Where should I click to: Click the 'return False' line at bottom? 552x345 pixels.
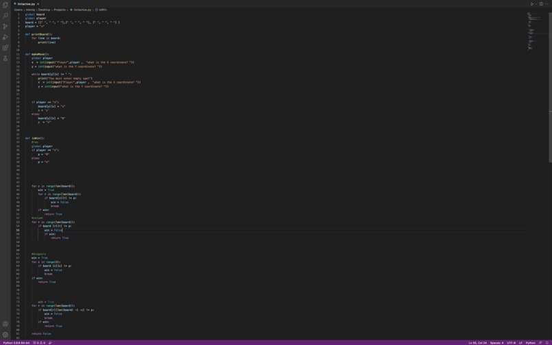(x=41, y=334)
